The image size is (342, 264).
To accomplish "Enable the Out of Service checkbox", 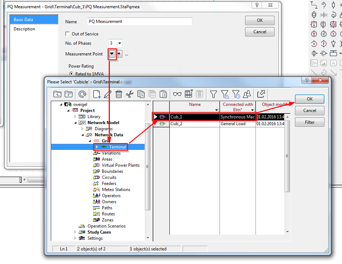I will tap(67, 34).
